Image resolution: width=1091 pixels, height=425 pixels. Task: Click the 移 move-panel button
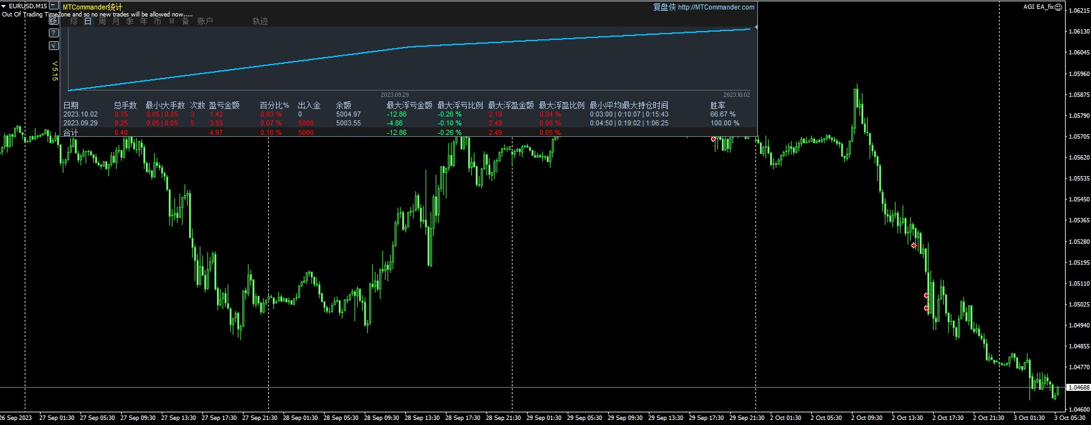click(x=54, y=21)
